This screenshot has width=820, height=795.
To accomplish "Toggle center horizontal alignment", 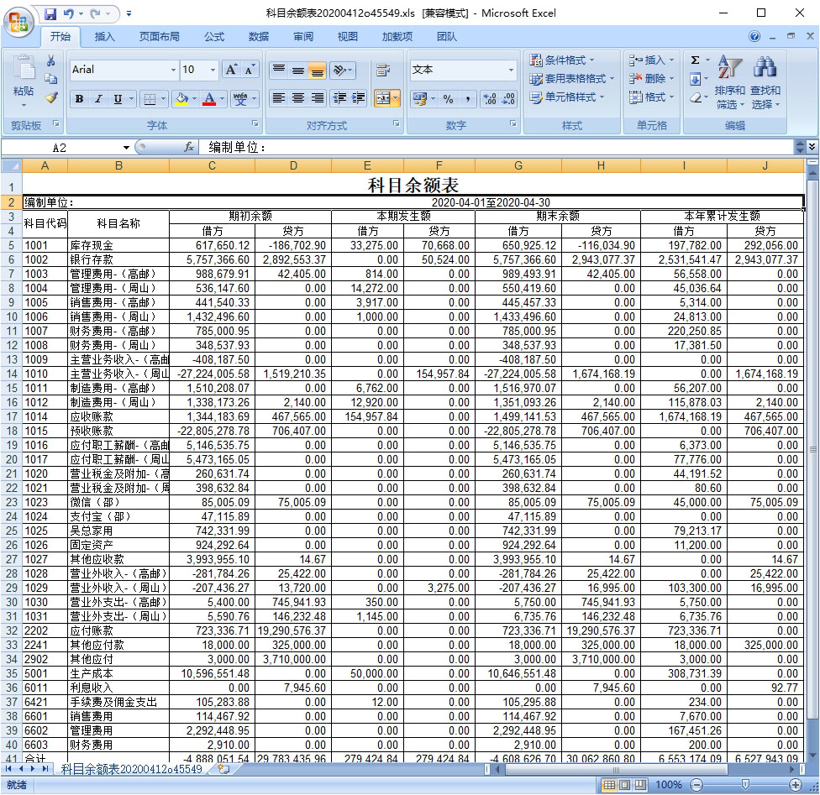I will point(297,99).
